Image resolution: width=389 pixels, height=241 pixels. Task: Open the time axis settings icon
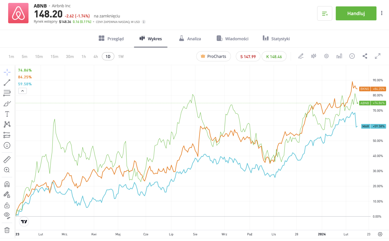click(x=380, y=234)
